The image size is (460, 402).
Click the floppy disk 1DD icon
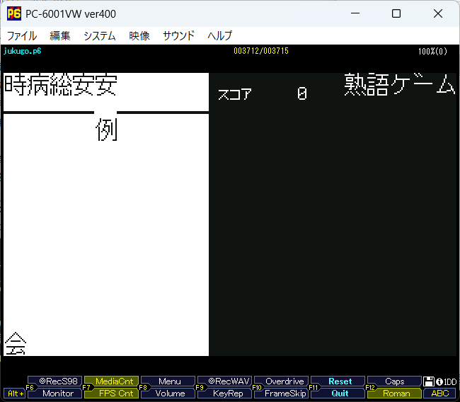[x=429, y=381]
